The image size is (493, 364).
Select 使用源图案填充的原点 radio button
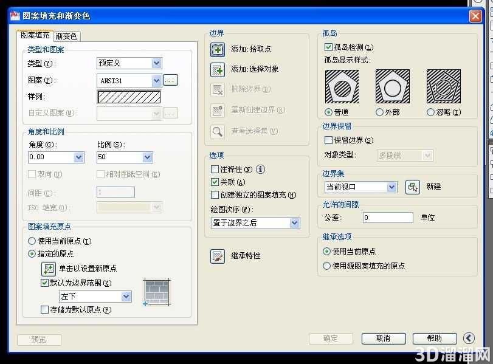pos(326,266)
